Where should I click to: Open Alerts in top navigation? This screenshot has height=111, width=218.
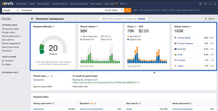tap(32, 4)
